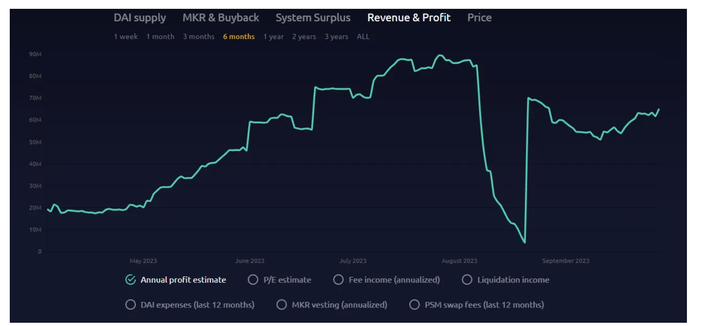Choose the Liquidation income radio button
Viewport: 706px width, 326px height.
click(x=467, y=280)
